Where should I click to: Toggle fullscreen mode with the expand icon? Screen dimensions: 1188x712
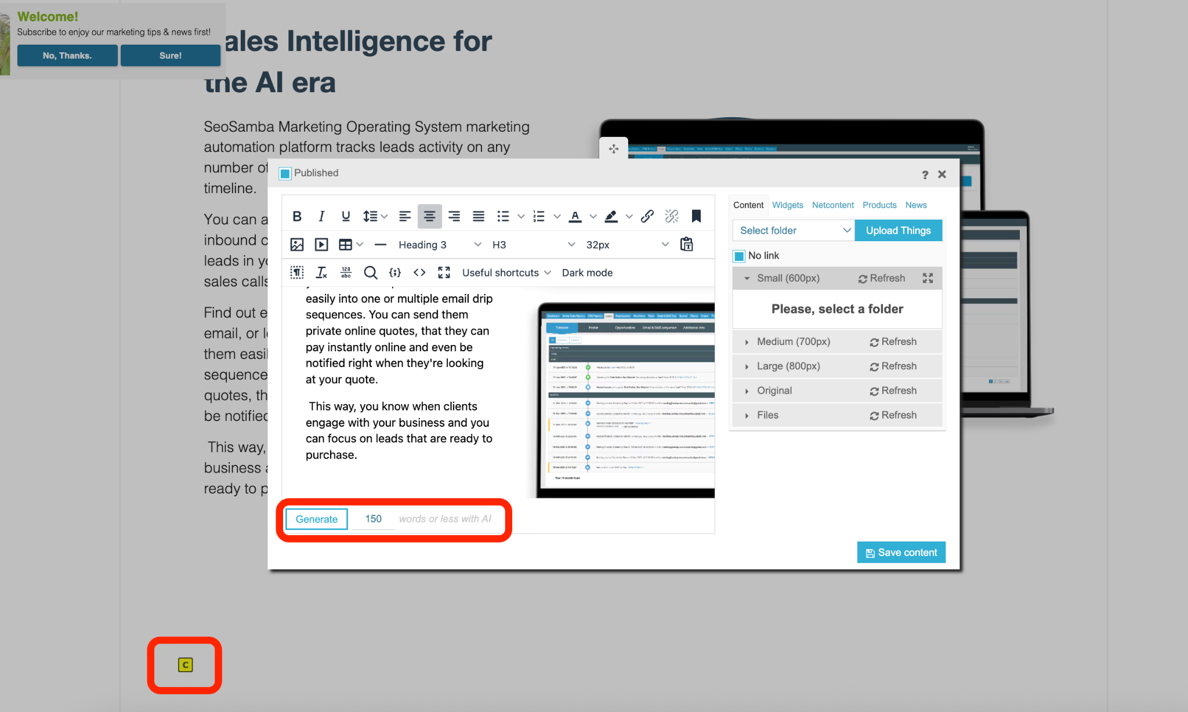pos(444,273)
